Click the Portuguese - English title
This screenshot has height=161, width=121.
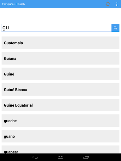click(x=13, y=4)
